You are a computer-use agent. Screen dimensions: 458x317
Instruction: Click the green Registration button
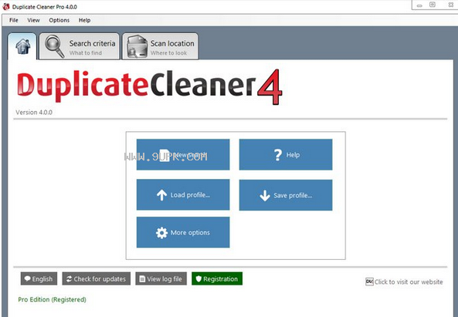[x=217, y=278]
